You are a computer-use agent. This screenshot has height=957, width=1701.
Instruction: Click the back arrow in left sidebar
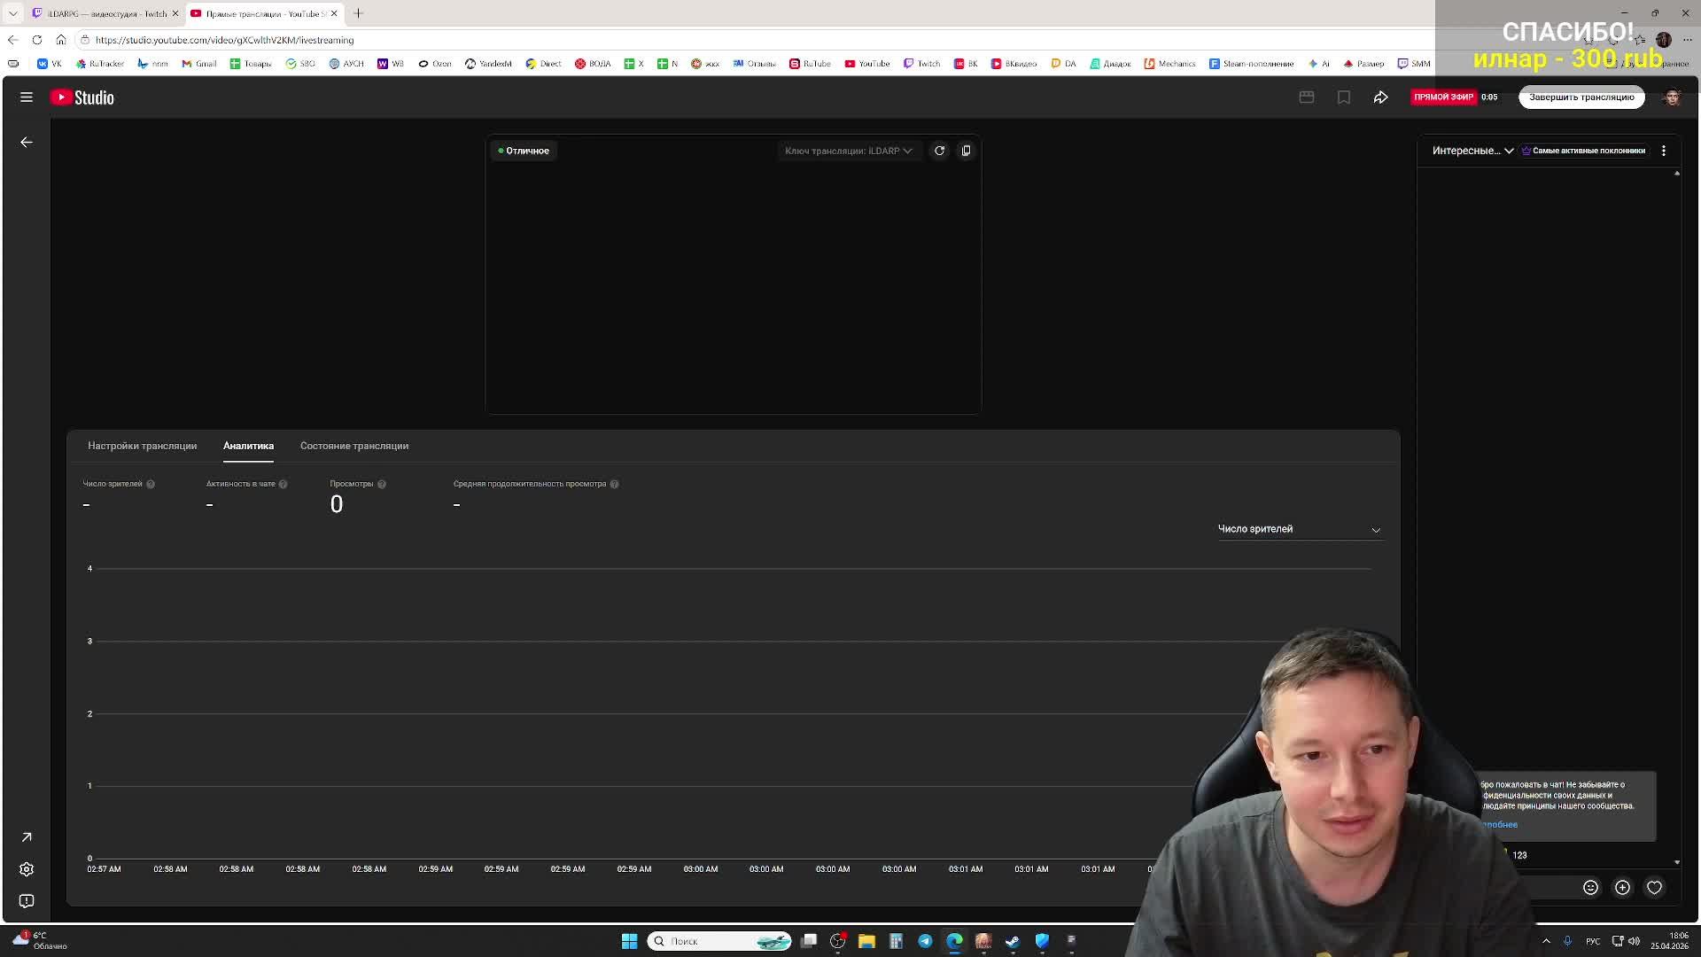click(x=27, y=142)
